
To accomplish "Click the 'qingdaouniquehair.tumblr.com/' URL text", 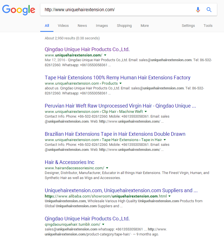I will (72, 224).
